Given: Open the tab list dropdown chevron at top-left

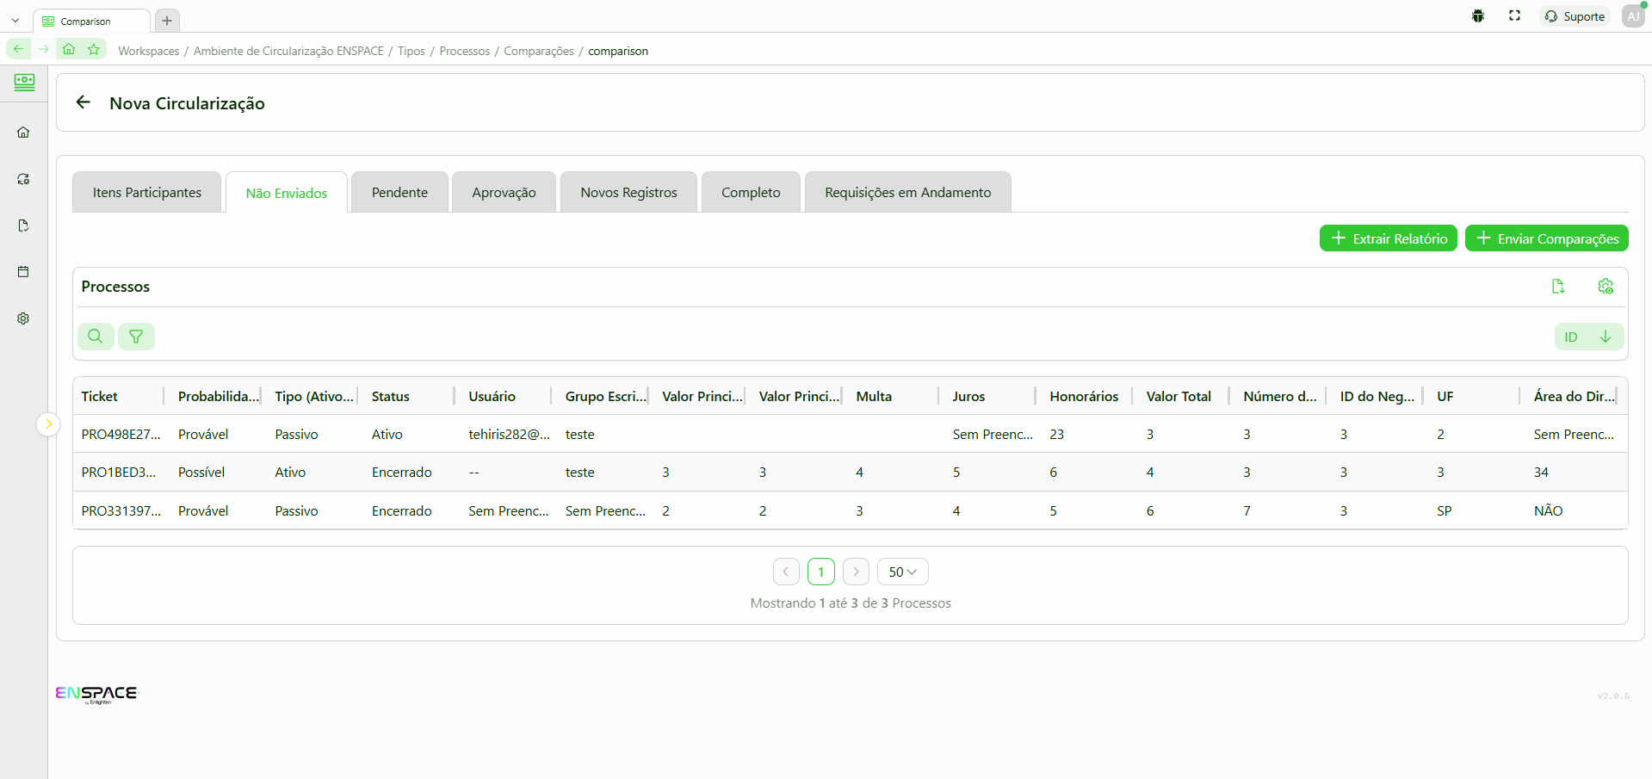Looking at the screenshot, I should click(15, 21).
